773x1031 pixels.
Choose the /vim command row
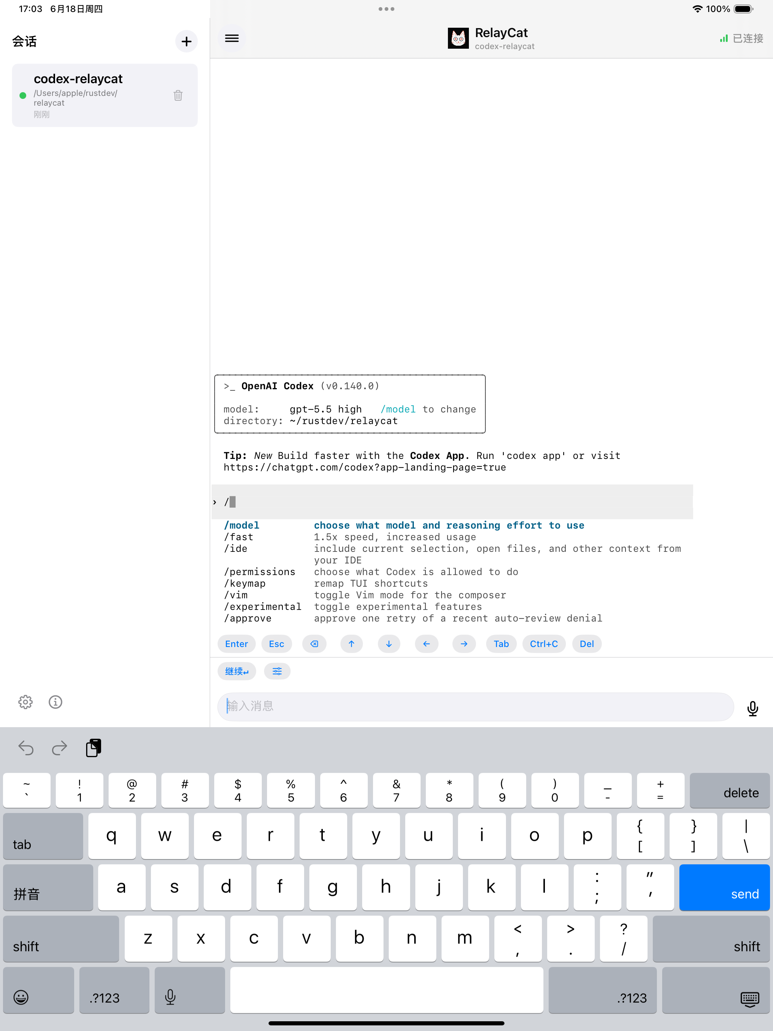(x=365, y=595)
